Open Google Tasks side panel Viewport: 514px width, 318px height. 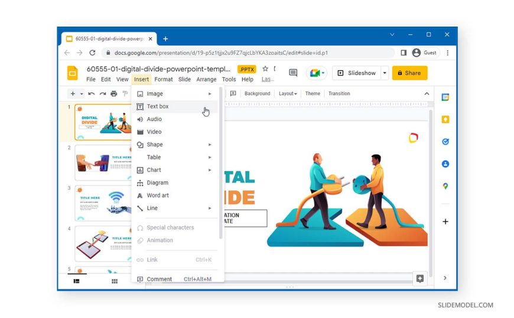(x=445, y=142)
